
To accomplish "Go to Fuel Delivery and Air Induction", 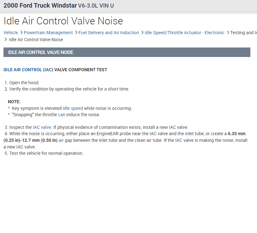I will pos(109,33).
